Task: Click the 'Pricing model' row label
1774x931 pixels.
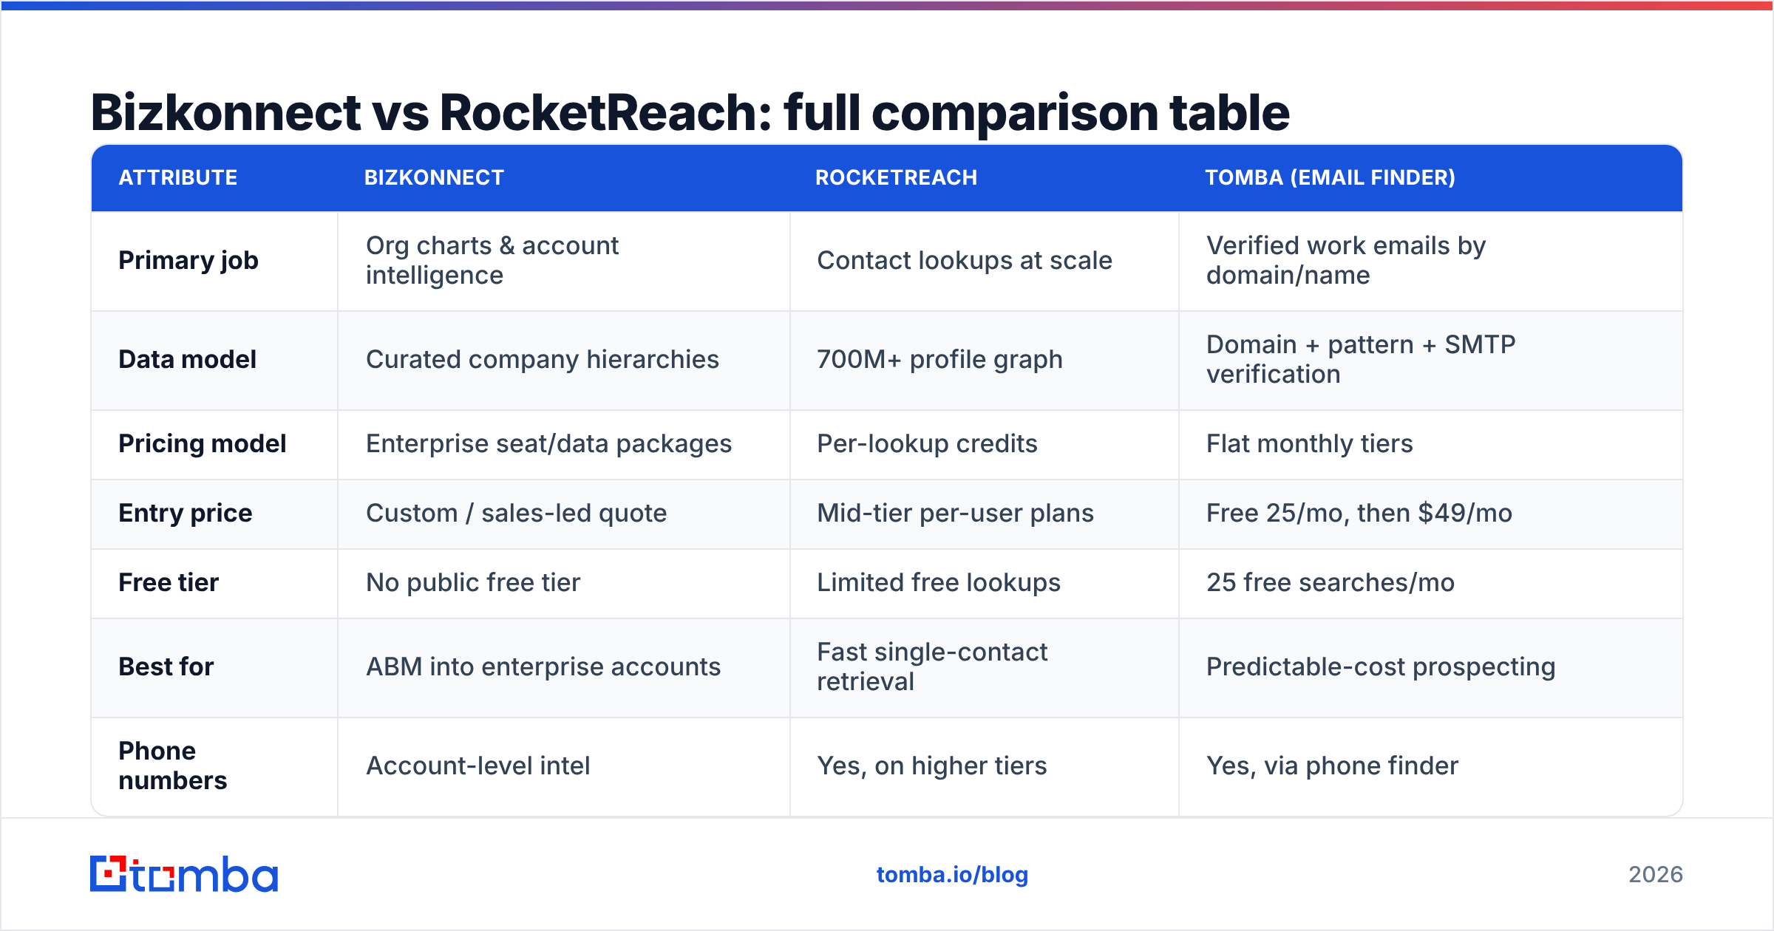Action: [x=203, y=444]
